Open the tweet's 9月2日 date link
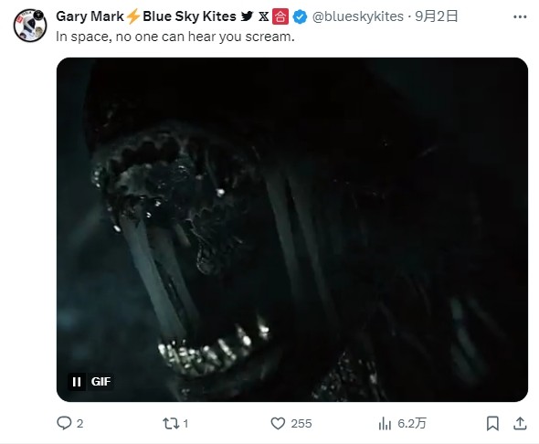539x444 pixels. click(436, 16)
